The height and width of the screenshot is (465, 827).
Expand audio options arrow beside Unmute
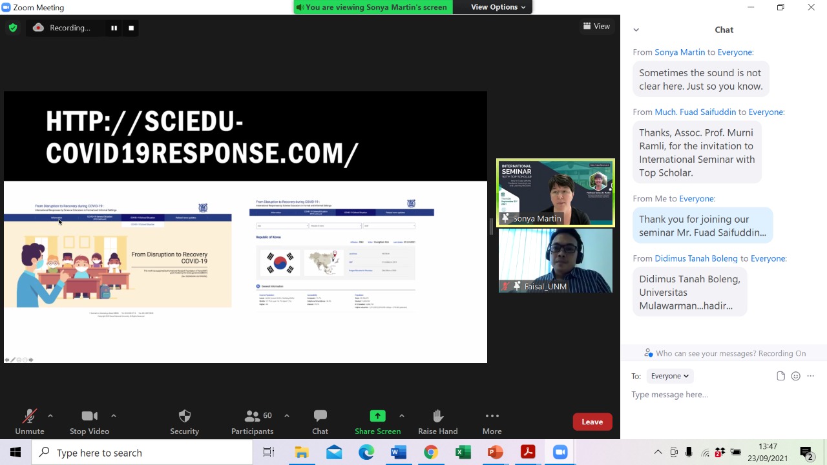tap(50, 416)
